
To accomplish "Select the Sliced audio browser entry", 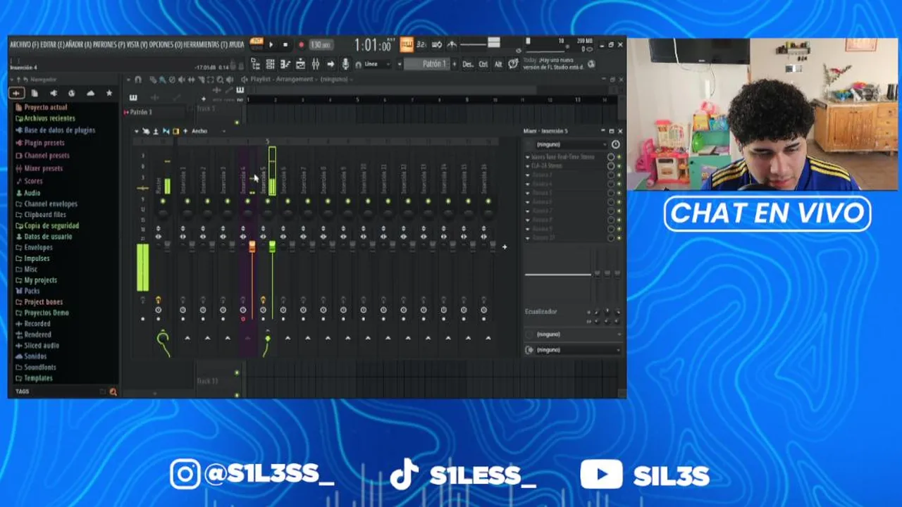I will click(42, 346).
